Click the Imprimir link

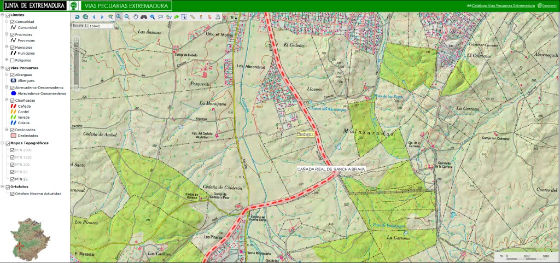tap(549, 5)
